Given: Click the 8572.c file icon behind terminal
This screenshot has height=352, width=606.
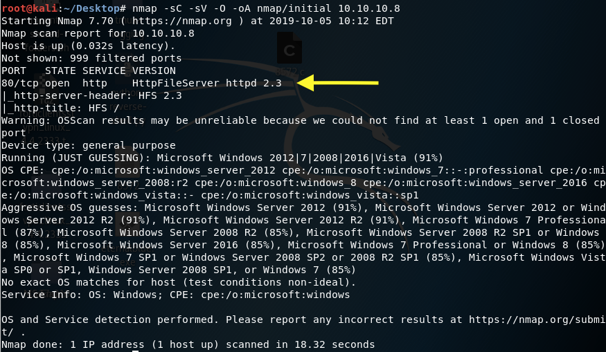Looking at the screenshot, I should coord(289,53).
